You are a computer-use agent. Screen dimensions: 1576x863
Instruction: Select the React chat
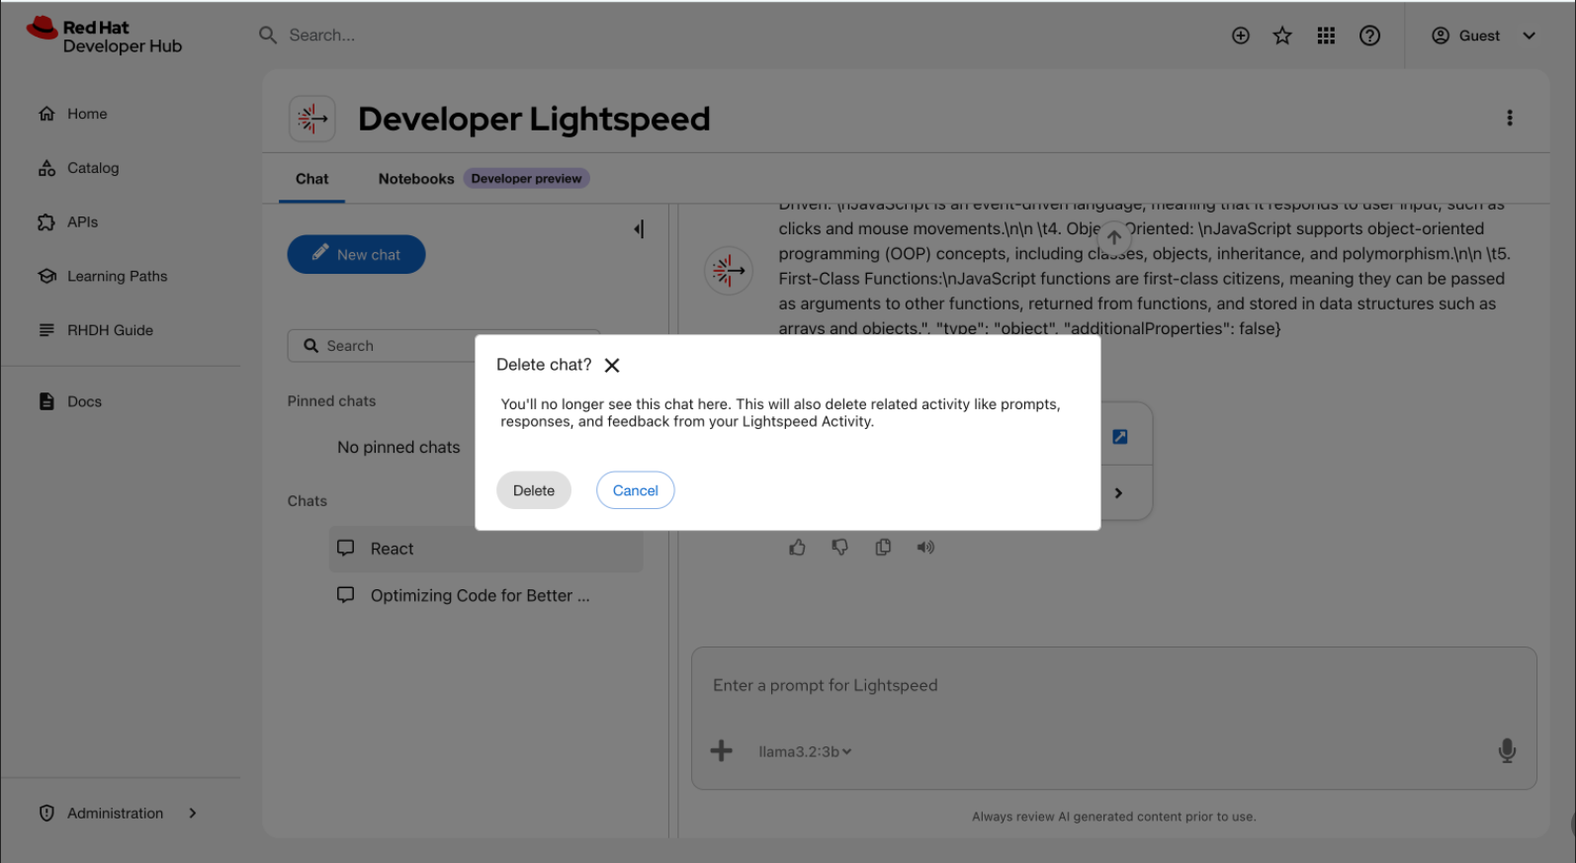click(x=485, y=549)
